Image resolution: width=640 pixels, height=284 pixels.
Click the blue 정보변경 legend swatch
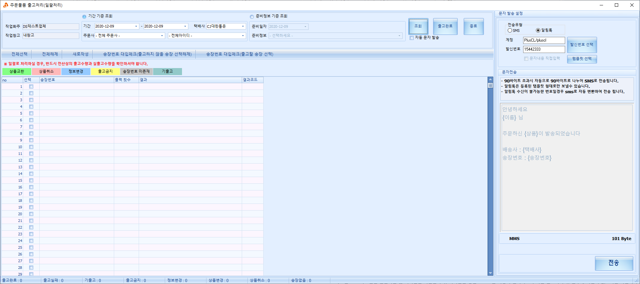[76, 71]
